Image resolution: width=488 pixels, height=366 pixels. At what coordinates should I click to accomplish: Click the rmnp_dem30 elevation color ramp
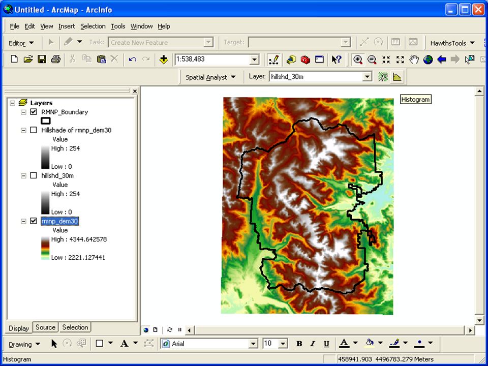pyautogui.click(x=45, y=249)
